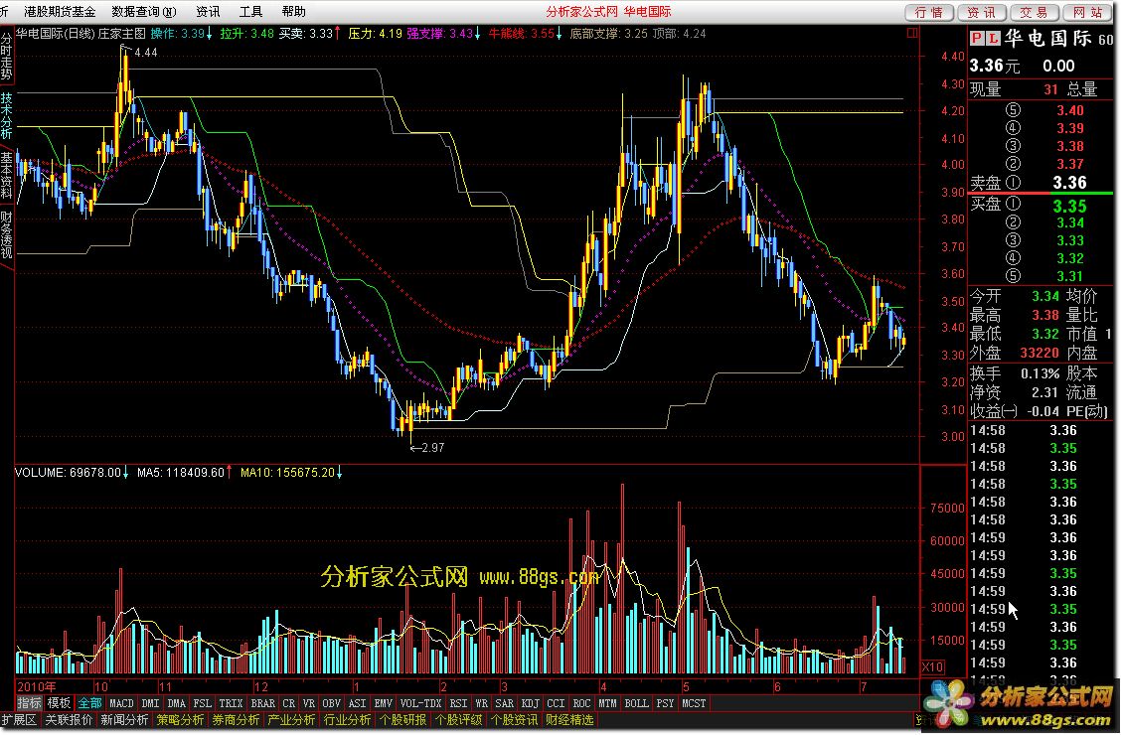Open the 网站 website button

1087,12
